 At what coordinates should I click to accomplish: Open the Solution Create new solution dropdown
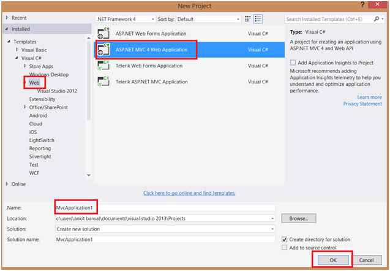(x=272, y=229)
